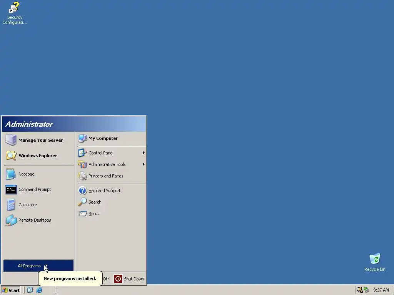
Task: Open the Run... dialog
Action: click(x=111, y=214)
